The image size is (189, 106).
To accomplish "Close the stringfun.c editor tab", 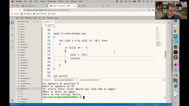I will click(x=52, y=22).
